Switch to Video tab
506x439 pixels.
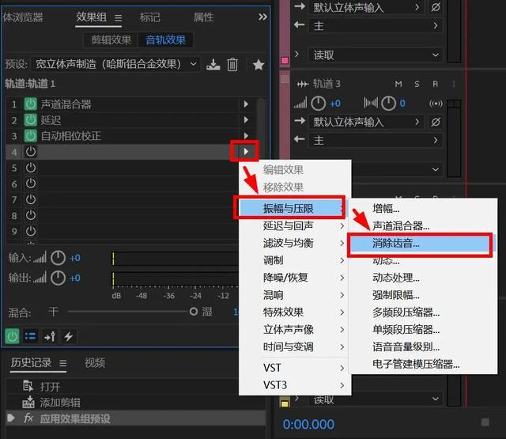pos(95,363)
